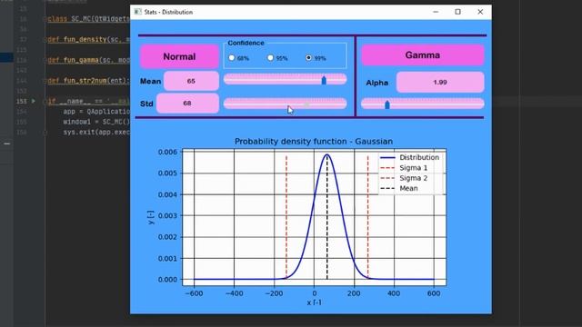
Task: Click the Std slider track
Action: 285,104
